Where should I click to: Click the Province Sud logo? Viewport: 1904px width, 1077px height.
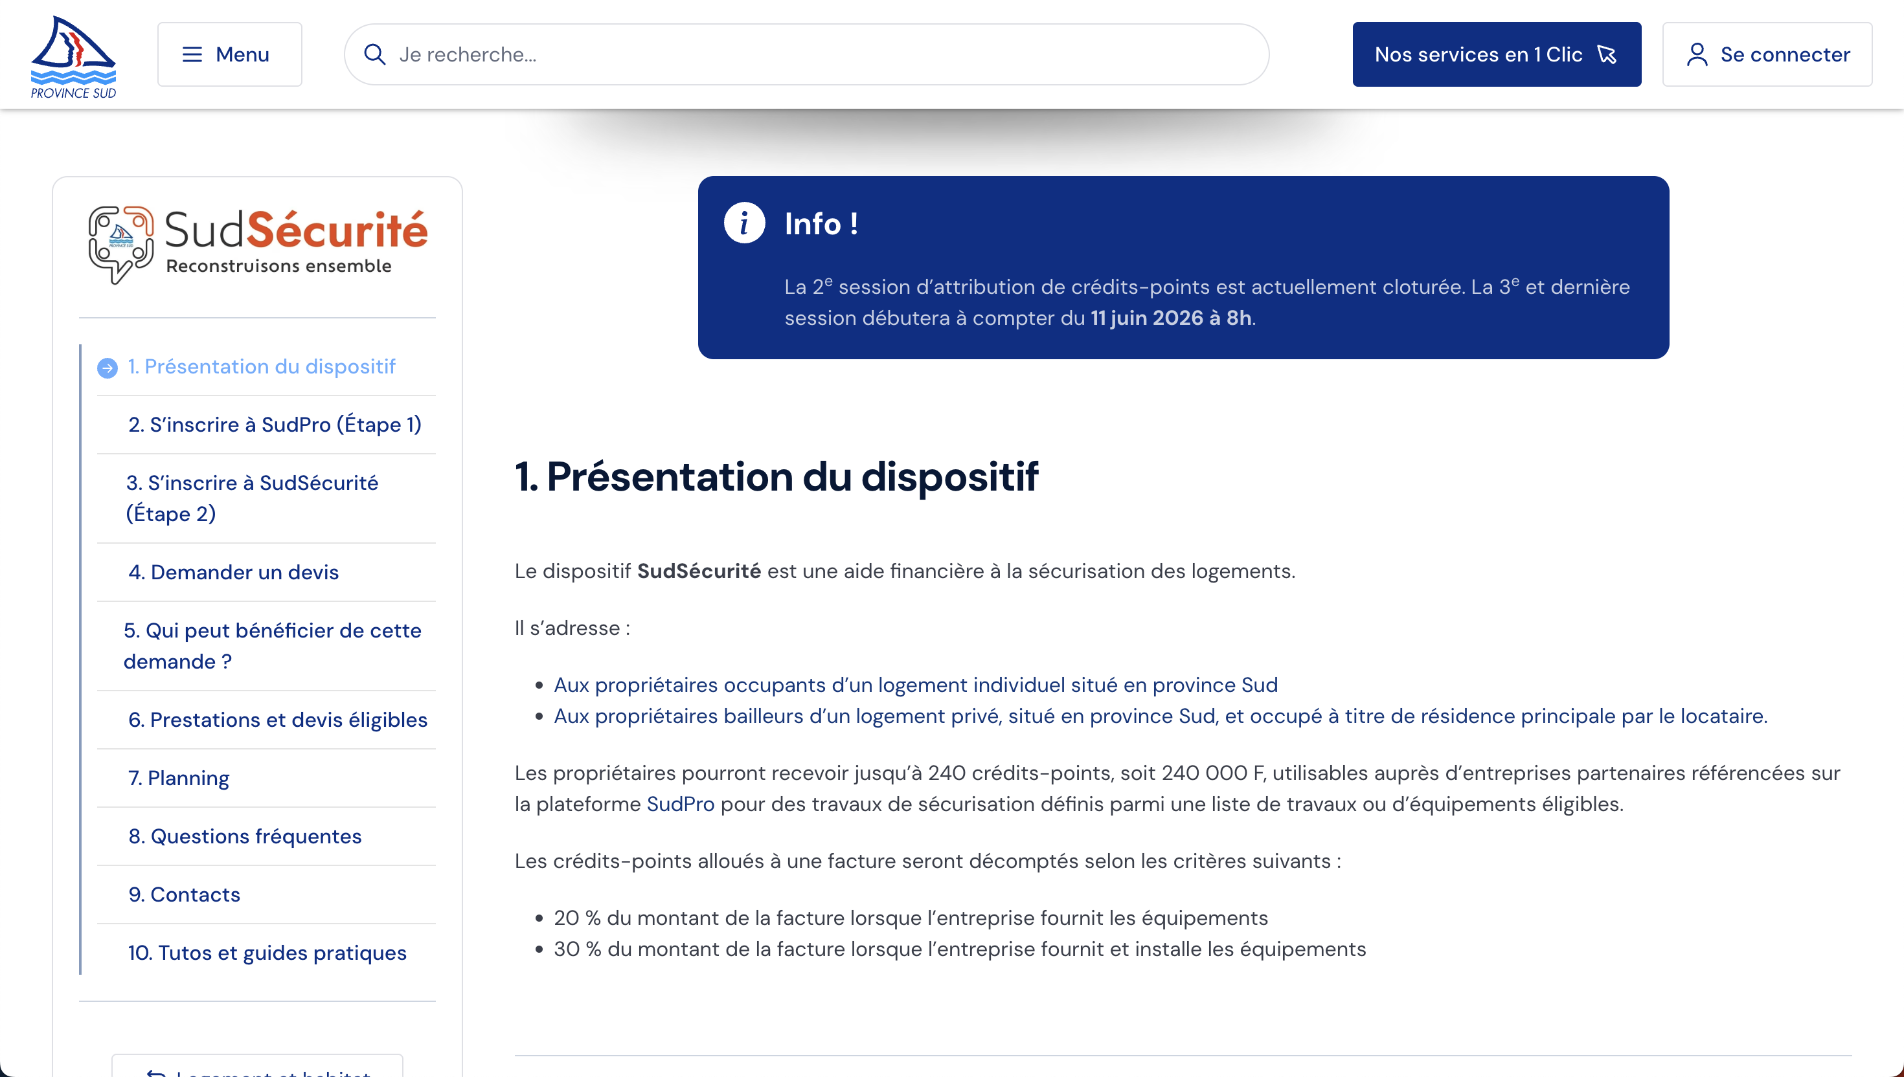tap(73, 56)
